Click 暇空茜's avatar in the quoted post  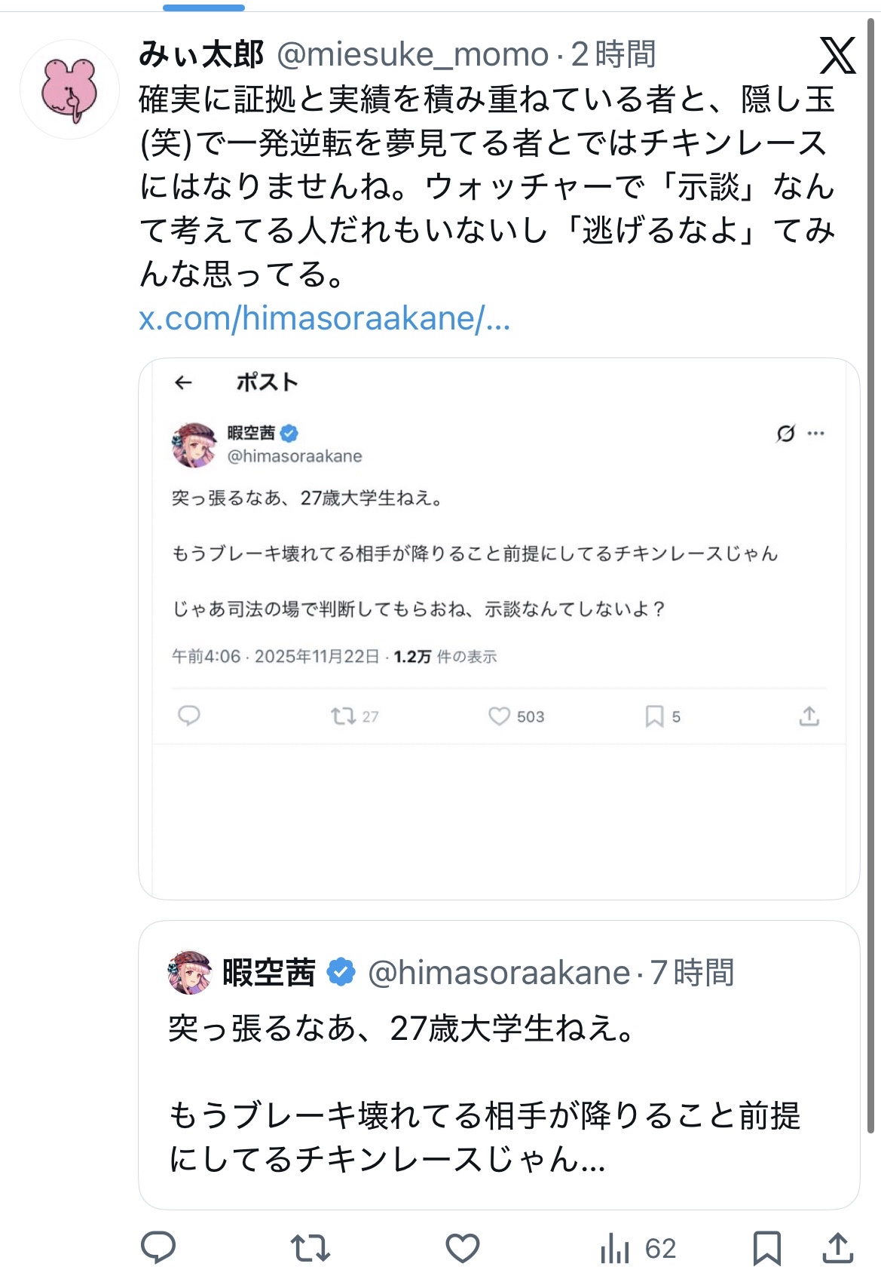190,972
